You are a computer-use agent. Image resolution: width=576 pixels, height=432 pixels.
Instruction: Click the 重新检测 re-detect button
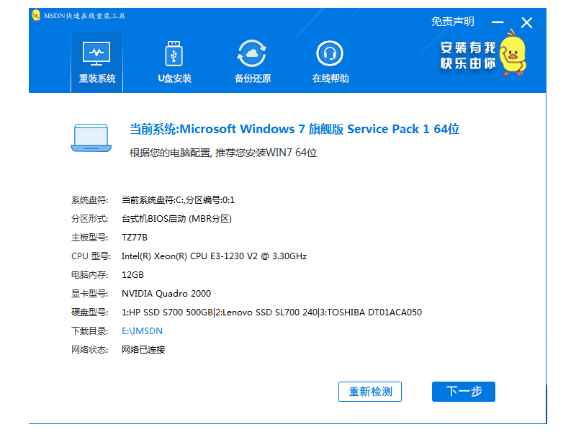tap(370, 392)
